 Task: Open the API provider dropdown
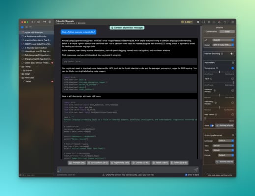[223, 40]
